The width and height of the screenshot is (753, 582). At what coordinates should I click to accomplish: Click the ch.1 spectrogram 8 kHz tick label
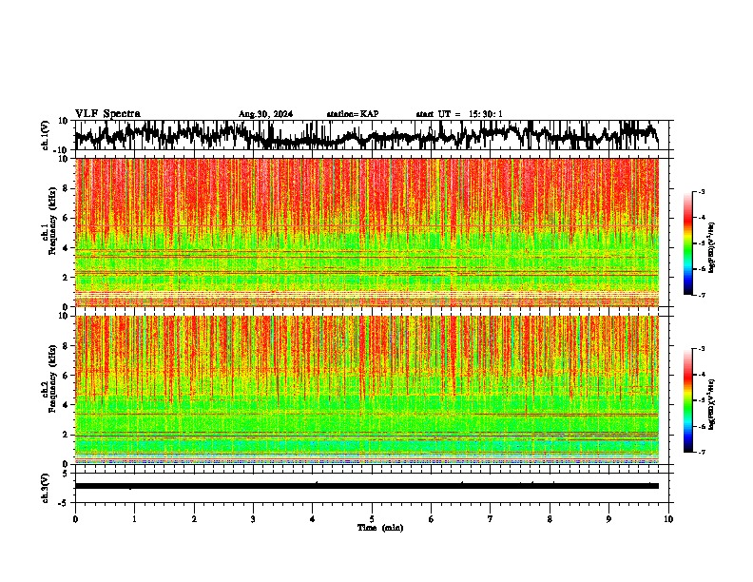pyautogui.click(x=66, y=188)
